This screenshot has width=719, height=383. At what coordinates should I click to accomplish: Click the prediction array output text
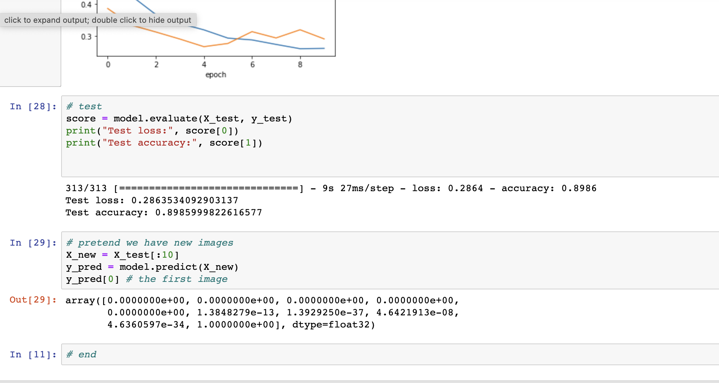(249, 313)
